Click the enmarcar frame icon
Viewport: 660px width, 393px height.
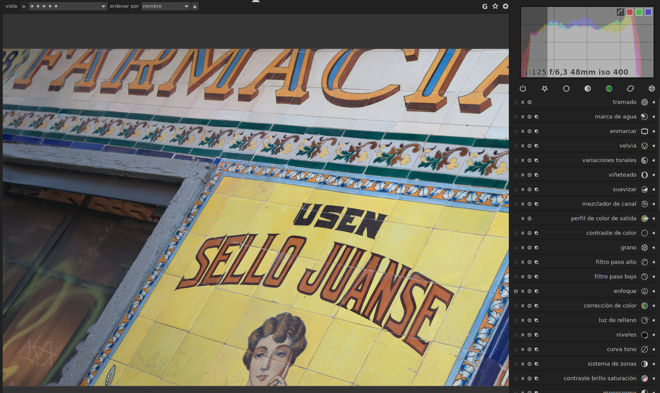coord(645,131)
